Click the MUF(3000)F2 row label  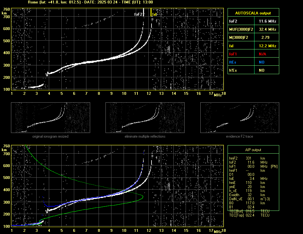pos(241,29)
